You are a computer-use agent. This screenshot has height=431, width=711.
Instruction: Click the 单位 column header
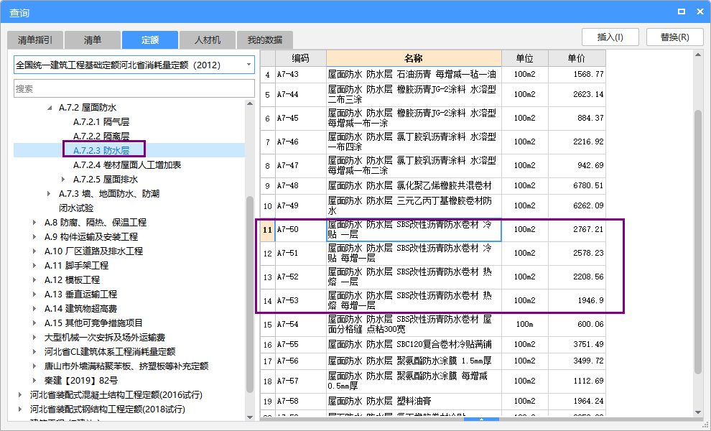525,58
